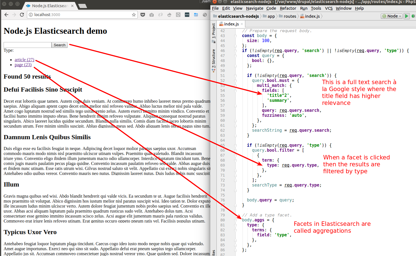
Task: Filter results by article (27) link
Action: tap(24, 60)
